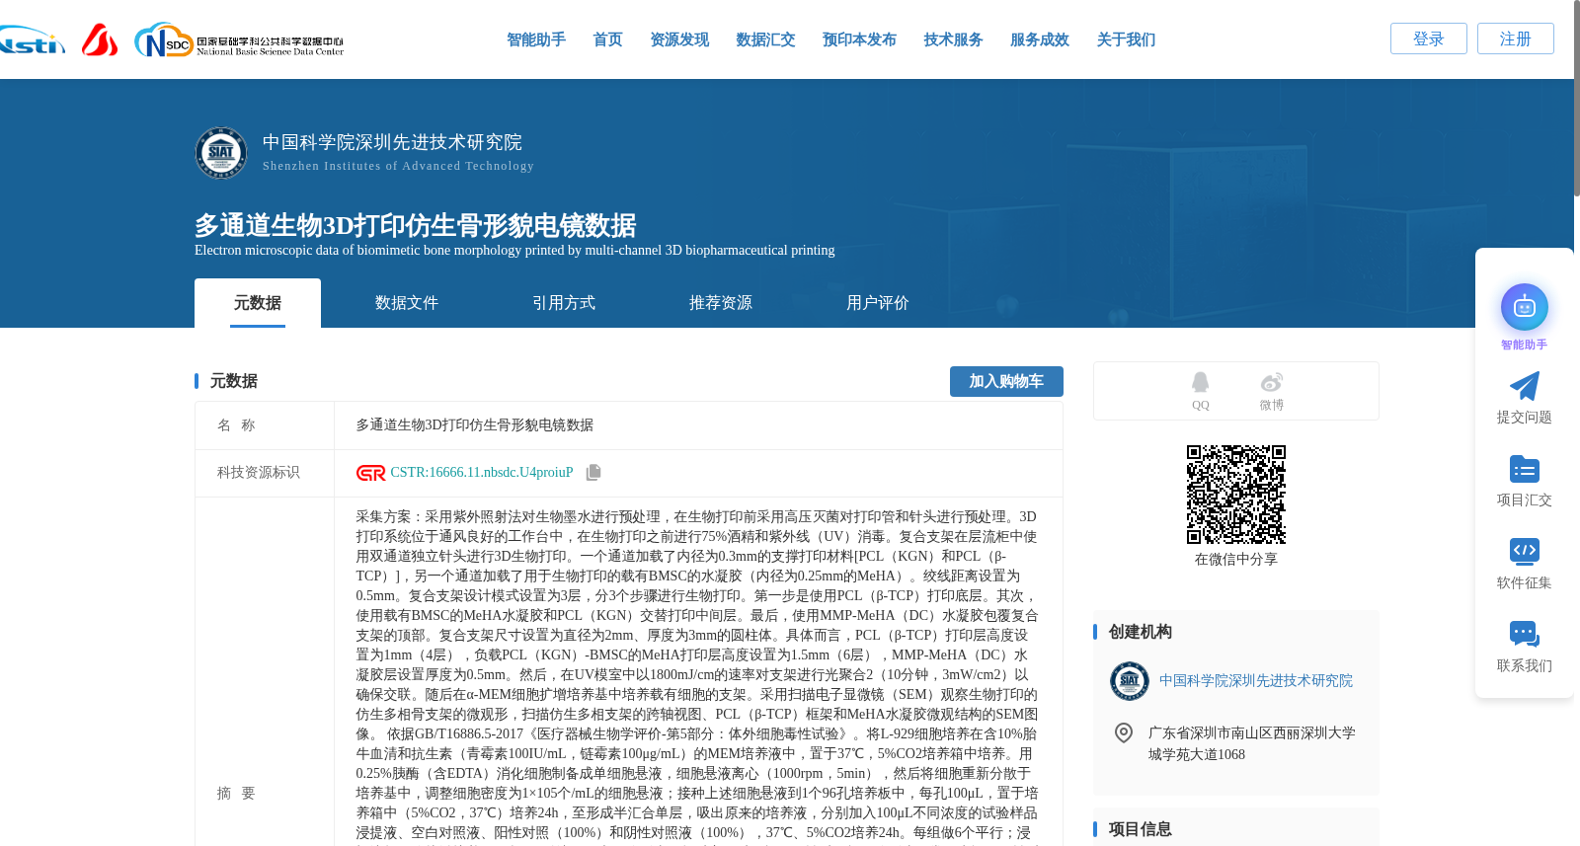
Task: Click the SIAT logo under 创建机构
Action: coord(1129,681)
